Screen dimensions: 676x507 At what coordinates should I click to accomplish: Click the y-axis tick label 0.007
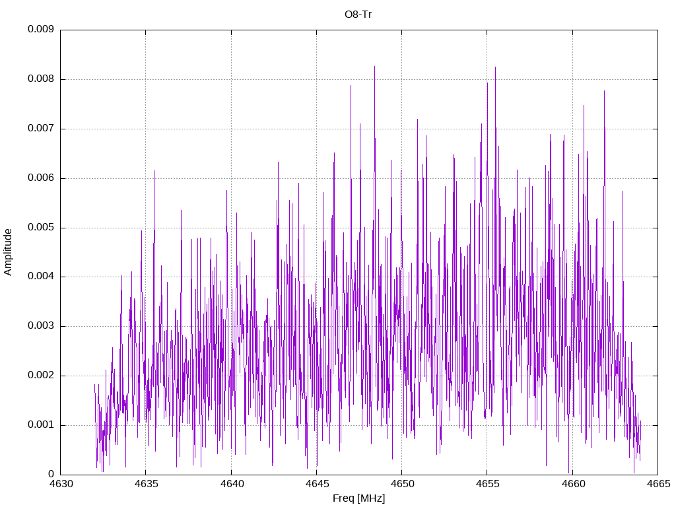coord(41,128)
